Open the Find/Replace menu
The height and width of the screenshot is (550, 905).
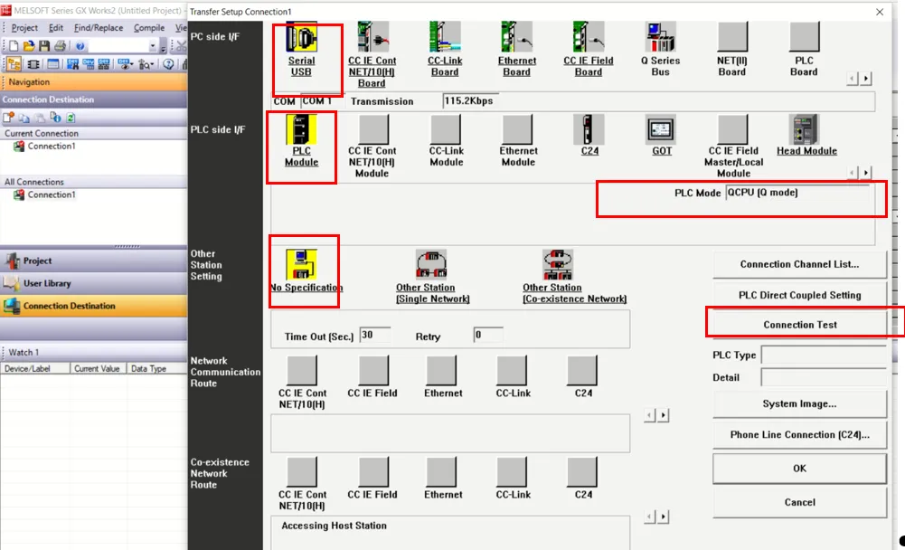point(99,27)
